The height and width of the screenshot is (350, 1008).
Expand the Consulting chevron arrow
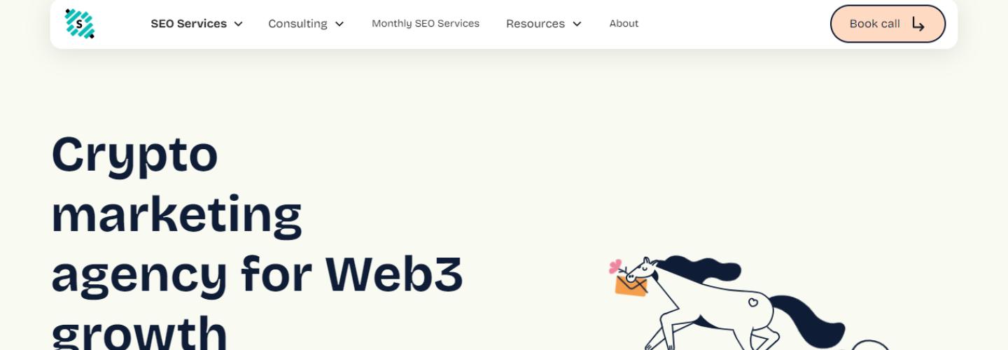pyautogui.click(x=339, y=24)
